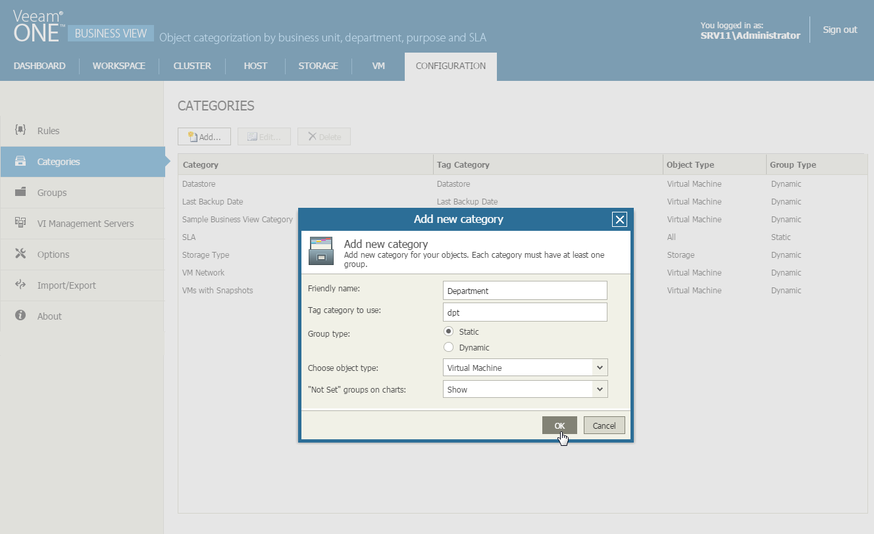Click the file cabinet icon in dialog header

tap(321, 251)
